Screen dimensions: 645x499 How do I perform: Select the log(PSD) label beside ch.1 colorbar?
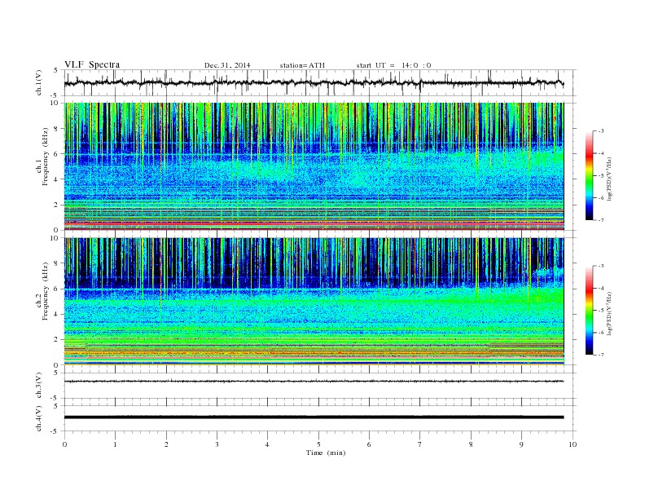(609, 179)
